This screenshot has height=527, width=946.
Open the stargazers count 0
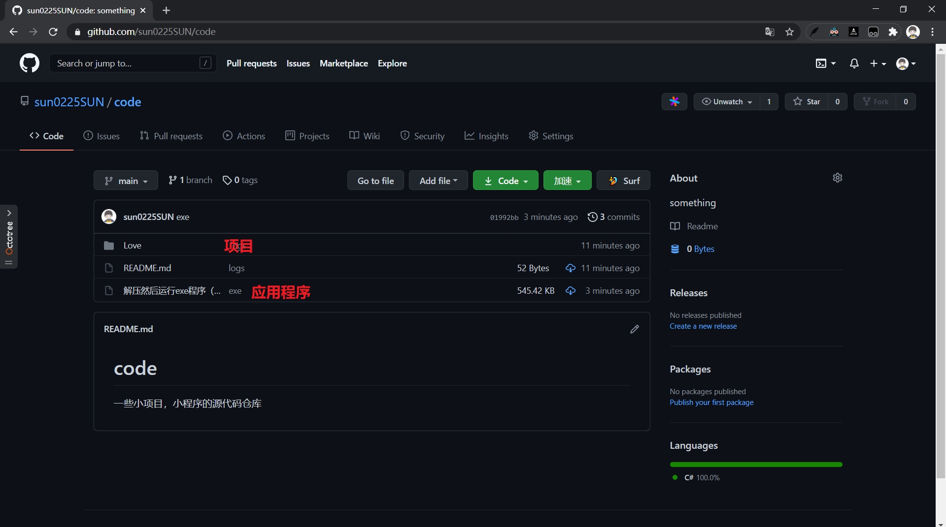pos(837,101)
